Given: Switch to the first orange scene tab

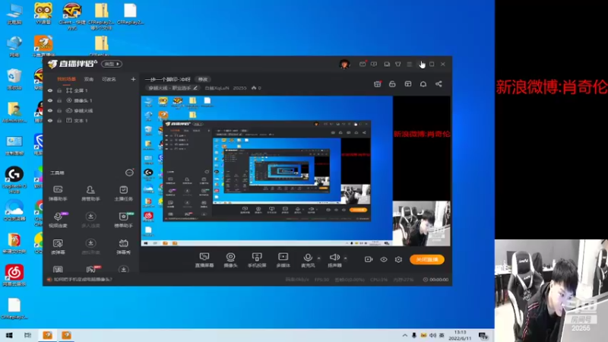Looking at the screenshot, I should click(x=66, y=79).
